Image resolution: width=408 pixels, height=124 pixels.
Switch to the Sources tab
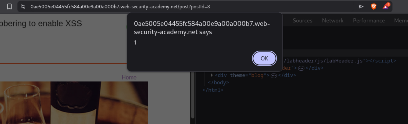303,20
